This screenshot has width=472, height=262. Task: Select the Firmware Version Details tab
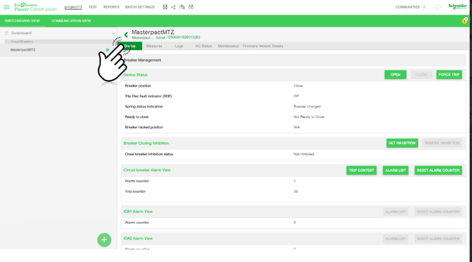263,46
